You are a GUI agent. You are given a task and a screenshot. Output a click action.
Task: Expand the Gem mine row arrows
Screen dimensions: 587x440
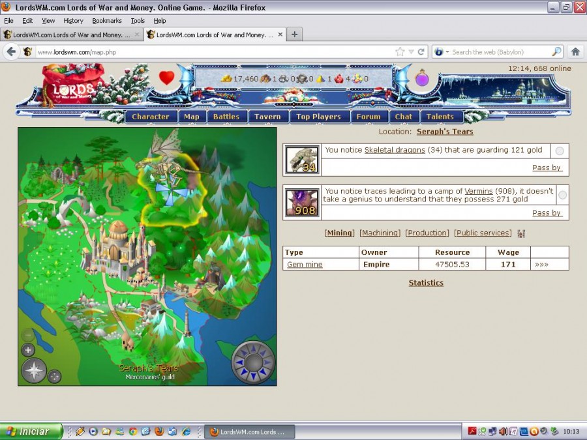pos(542,264)
